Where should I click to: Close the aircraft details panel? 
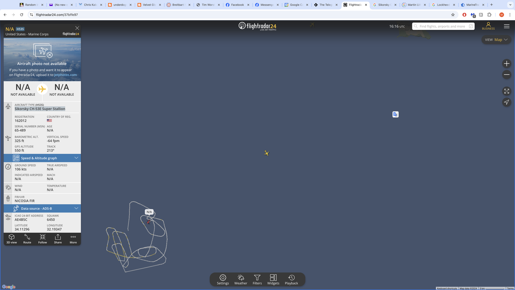click(77, 28)
